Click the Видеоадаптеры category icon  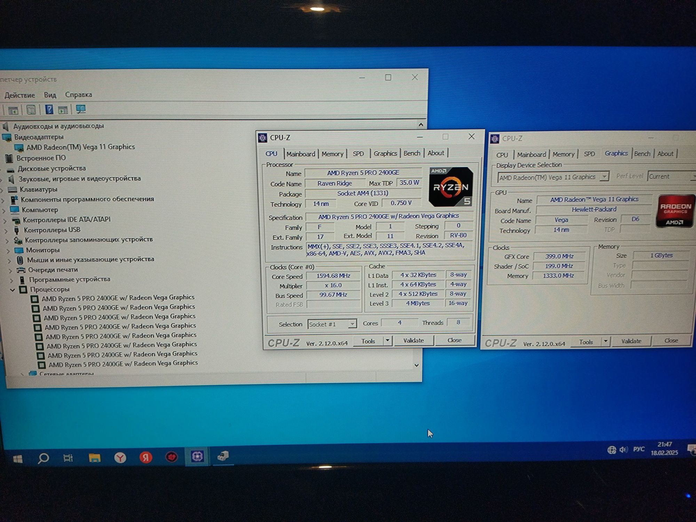pos(7,137)
